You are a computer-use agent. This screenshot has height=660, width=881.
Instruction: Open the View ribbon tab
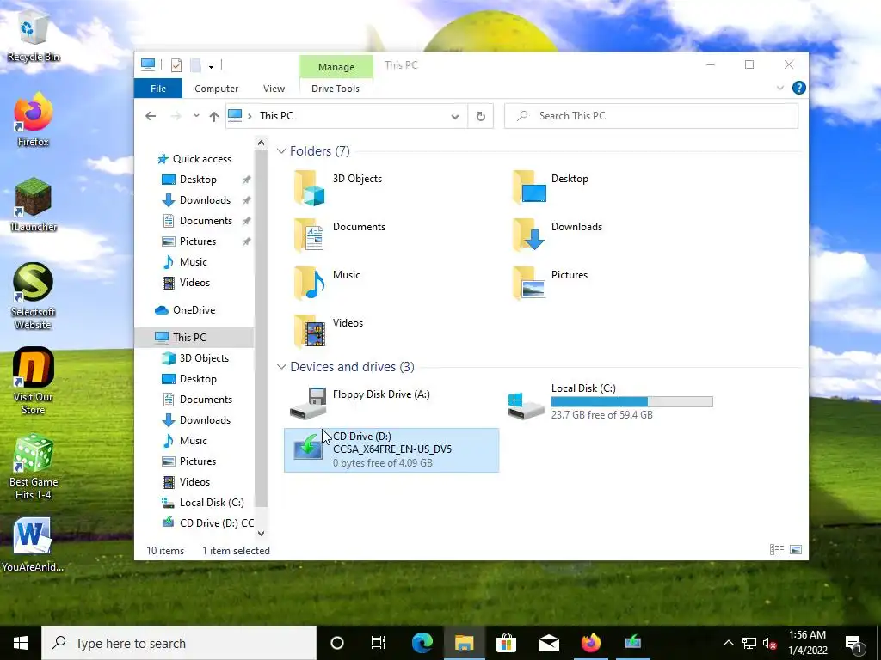(274, 89)
